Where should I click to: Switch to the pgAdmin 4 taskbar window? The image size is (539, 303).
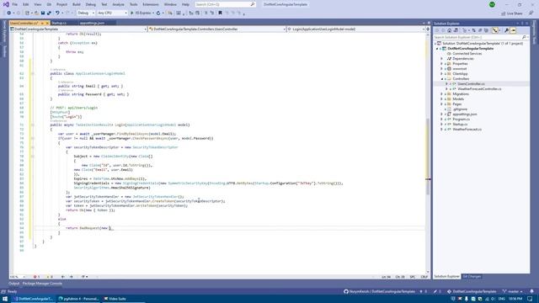(78, 299)
